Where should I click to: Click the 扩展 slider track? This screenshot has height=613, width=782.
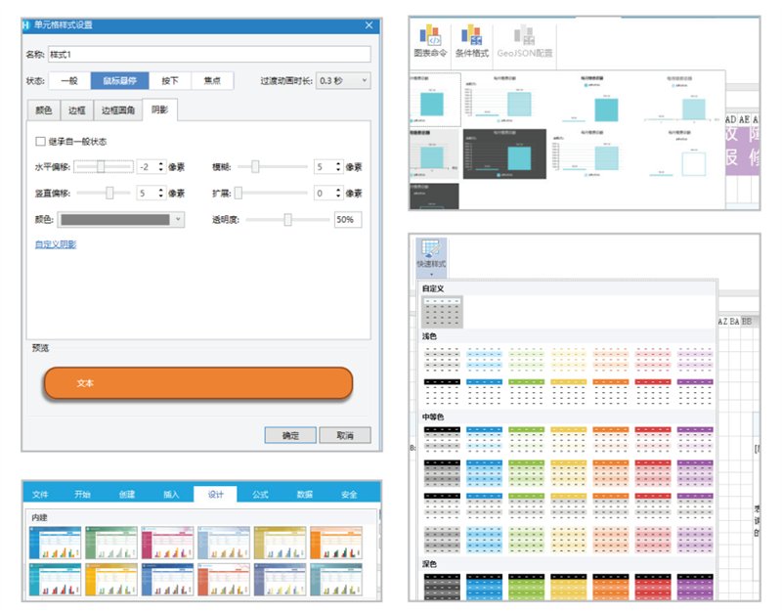point(273,193)
